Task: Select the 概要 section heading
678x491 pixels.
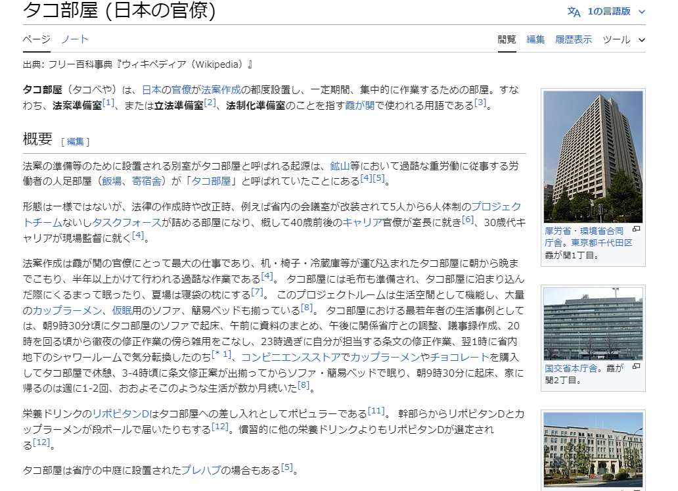Action: point(37,139)
